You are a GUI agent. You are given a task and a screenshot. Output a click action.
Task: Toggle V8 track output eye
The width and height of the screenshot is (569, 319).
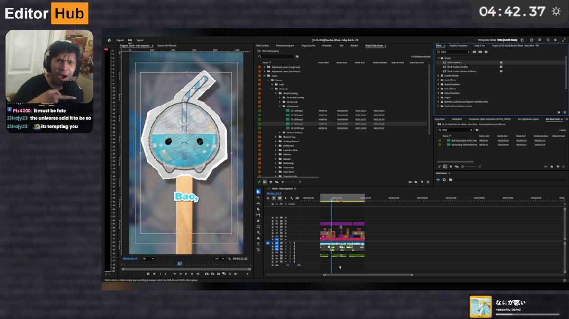(x=285, y=218)
